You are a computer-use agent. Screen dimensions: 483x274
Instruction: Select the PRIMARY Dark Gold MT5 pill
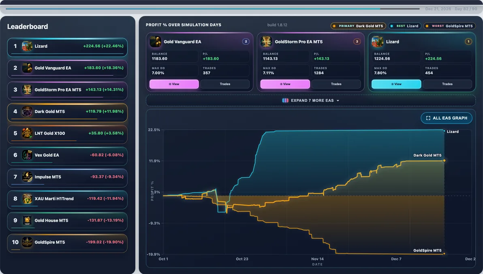358,26
